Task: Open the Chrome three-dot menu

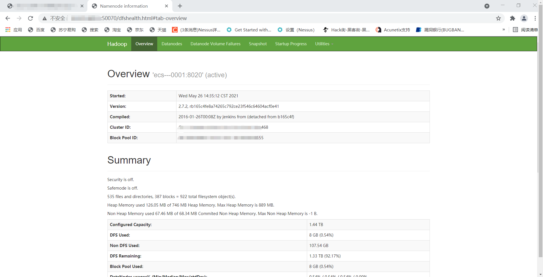Action: tap(535, 18)
